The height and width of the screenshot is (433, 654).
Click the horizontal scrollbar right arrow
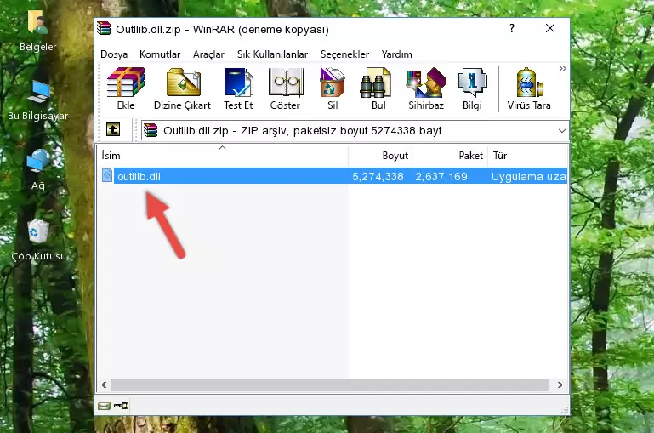tap(560, 385)
